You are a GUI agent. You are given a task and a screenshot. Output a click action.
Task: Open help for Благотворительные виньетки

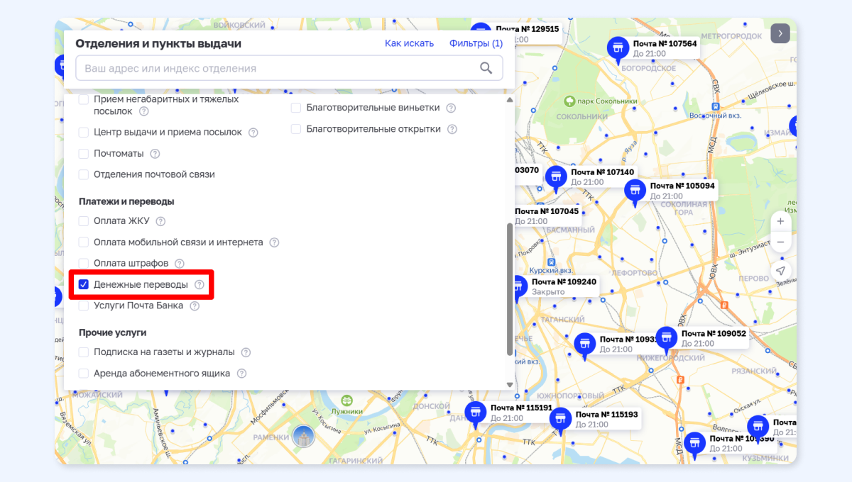pyautogui.click(x=451, y=108)
